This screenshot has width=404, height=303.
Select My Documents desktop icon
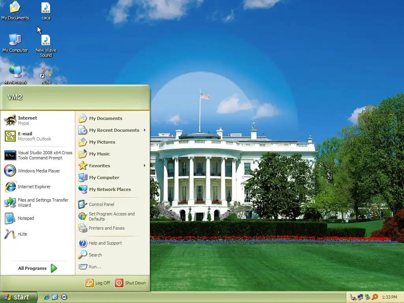pos(15,11)
